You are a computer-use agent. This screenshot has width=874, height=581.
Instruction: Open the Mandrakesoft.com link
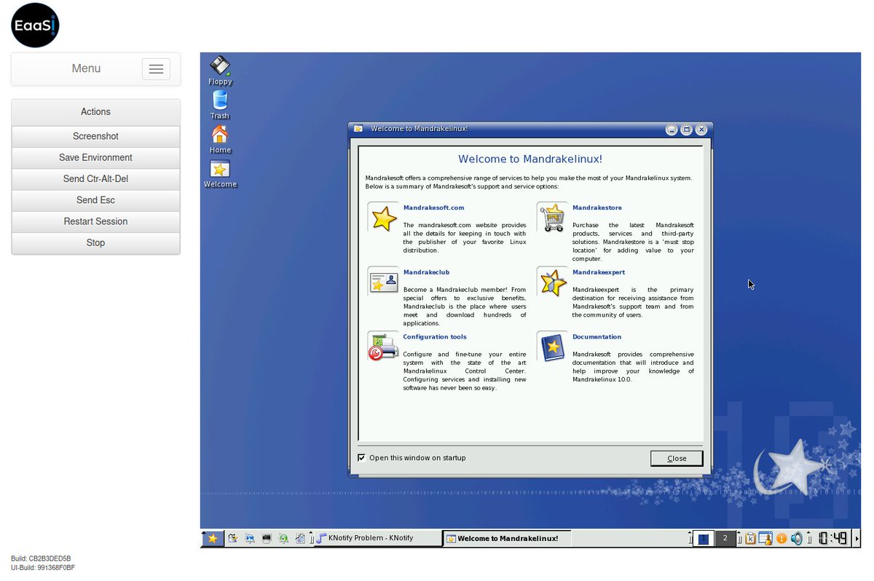pyautogui.click(x=433, y=208)
